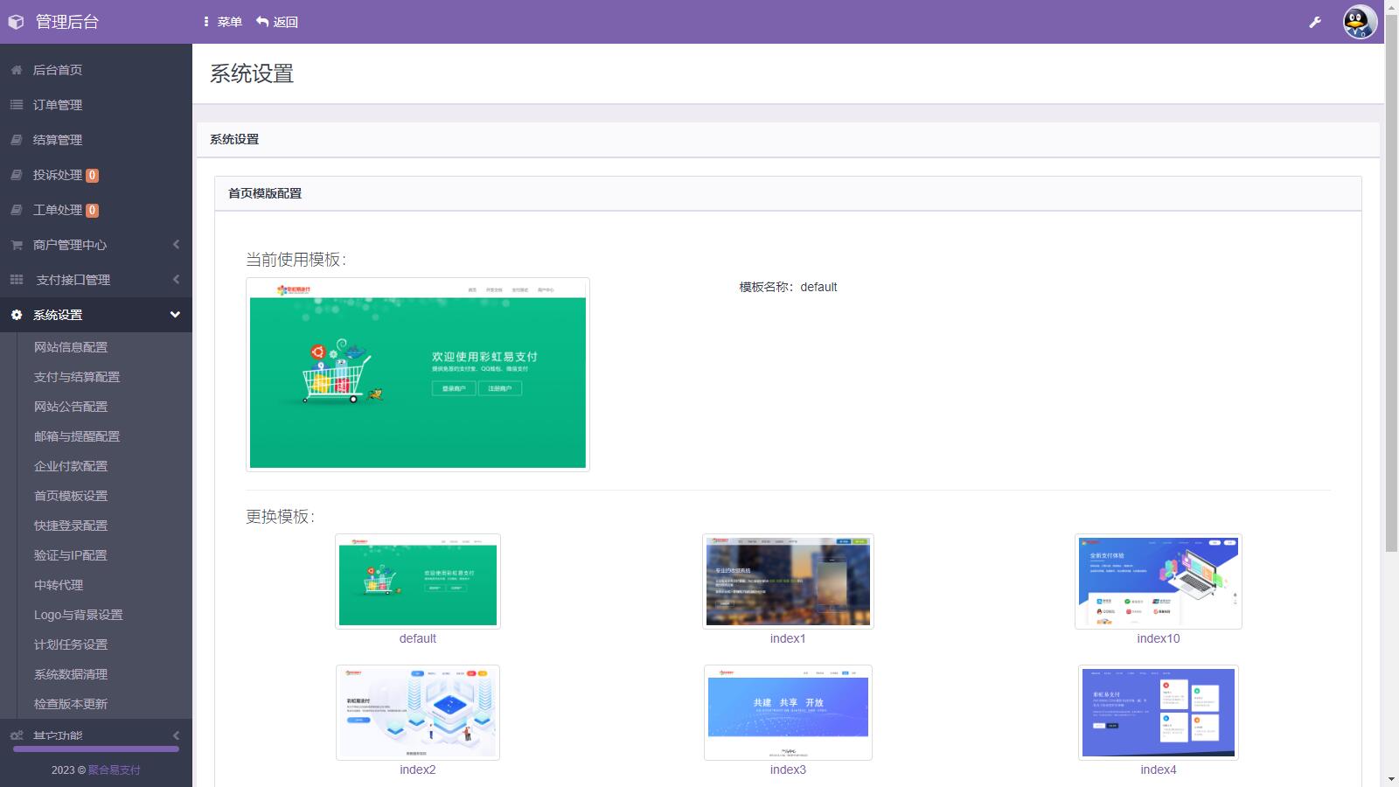
Task: Open 系统设置 via the gear icon
Action: (15, 315)
